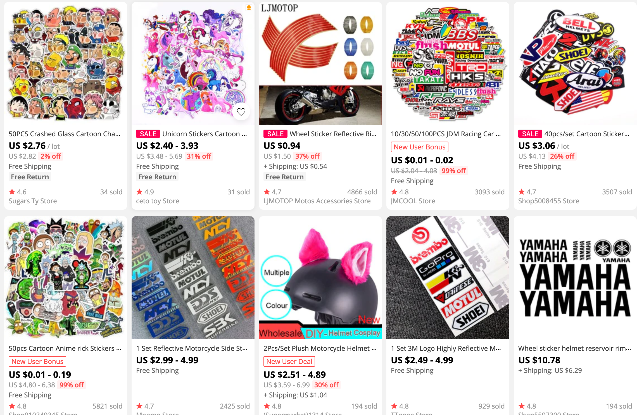The width and height of the screenshot is (637, 415).
Task: Open the Sugars Ty Store link
Action: [33, 201]
